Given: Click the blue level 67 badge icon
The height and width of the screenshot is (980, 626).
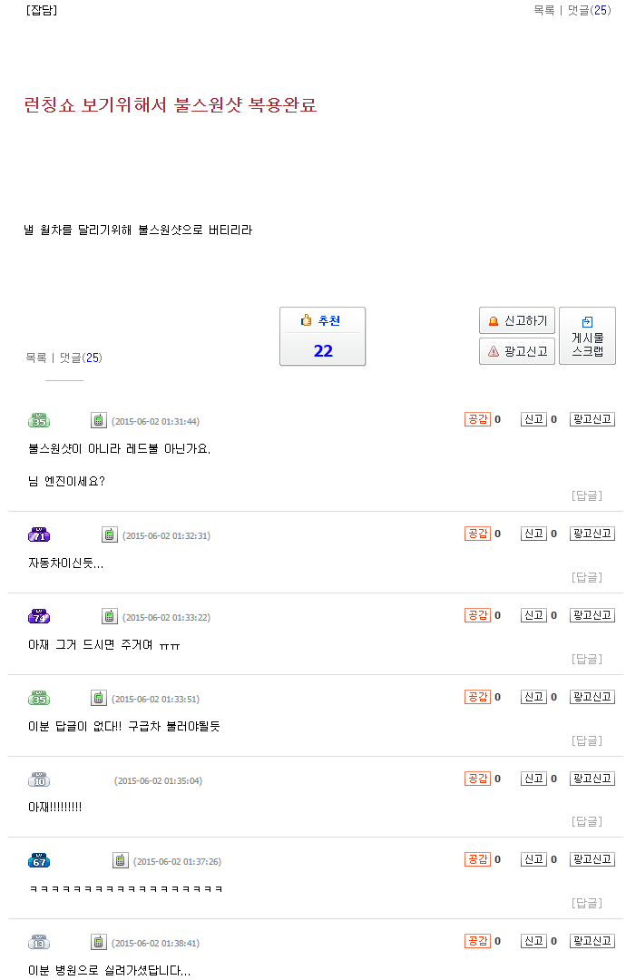Looking at the screenshot, I should (x=39, y=860).
